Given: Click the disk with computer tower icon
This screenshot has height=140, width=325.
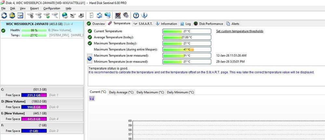Looking at the screenshot, I should [81, 15].
